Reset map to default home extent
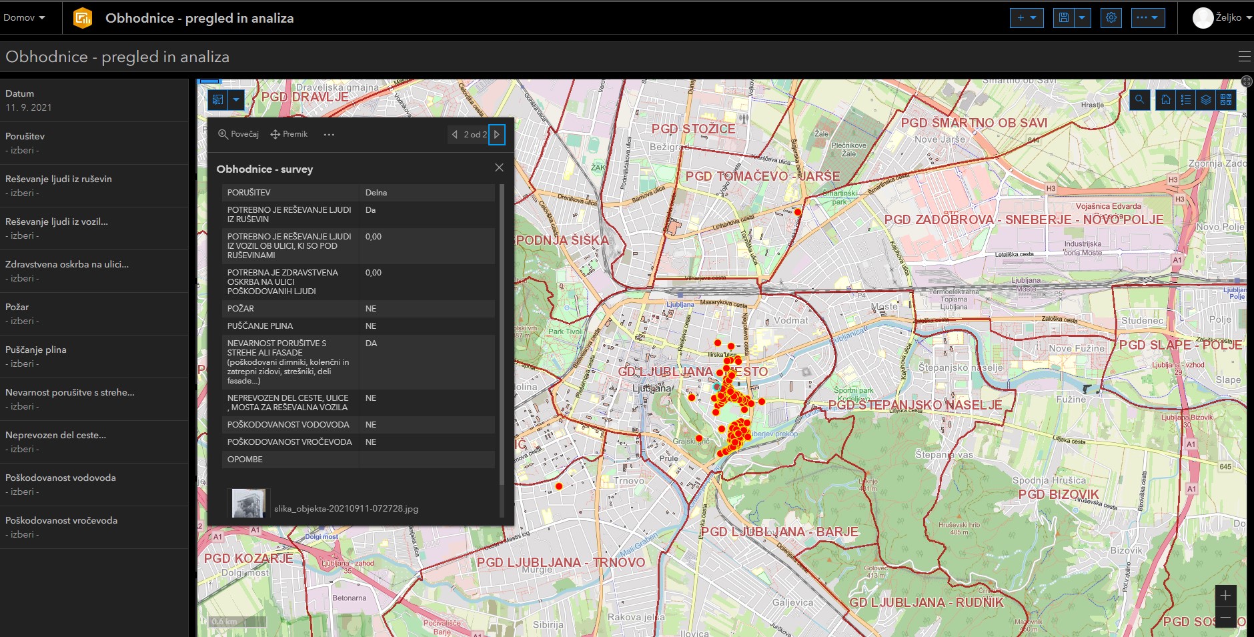Screen dimensions: 1254x637 click(x=1165, y=100)
